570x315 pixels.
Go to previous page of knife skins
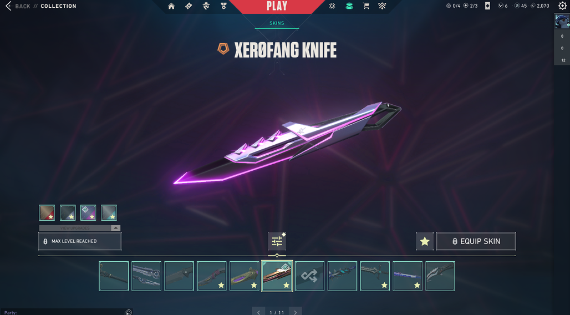pos(258,312)
